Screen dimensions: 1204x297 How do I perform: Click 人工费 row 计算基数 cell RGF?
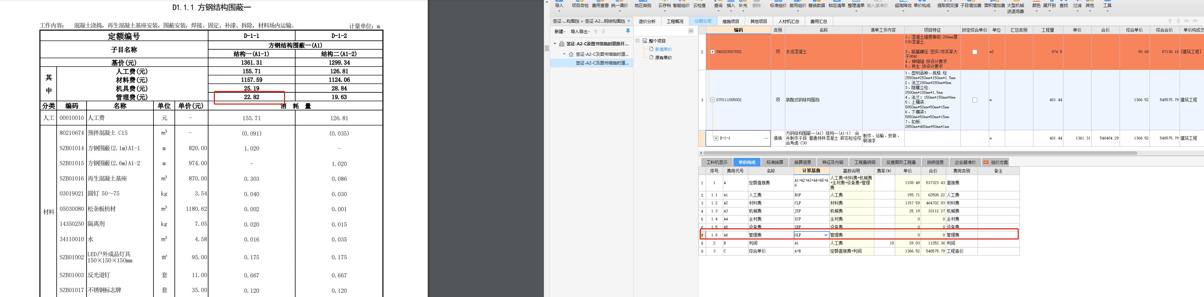(x=811, y=195)
